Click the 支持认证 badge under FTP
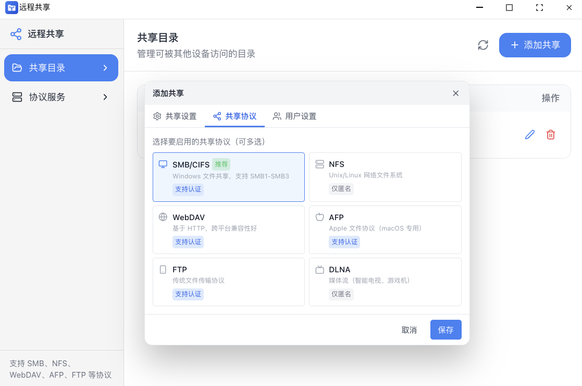The height and width of the screenshot is (386, 582). 188,294
